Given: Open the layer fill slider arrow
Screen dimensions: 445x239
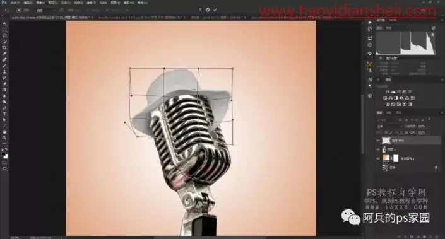Looking at the screenshot, I should point(428,132).
